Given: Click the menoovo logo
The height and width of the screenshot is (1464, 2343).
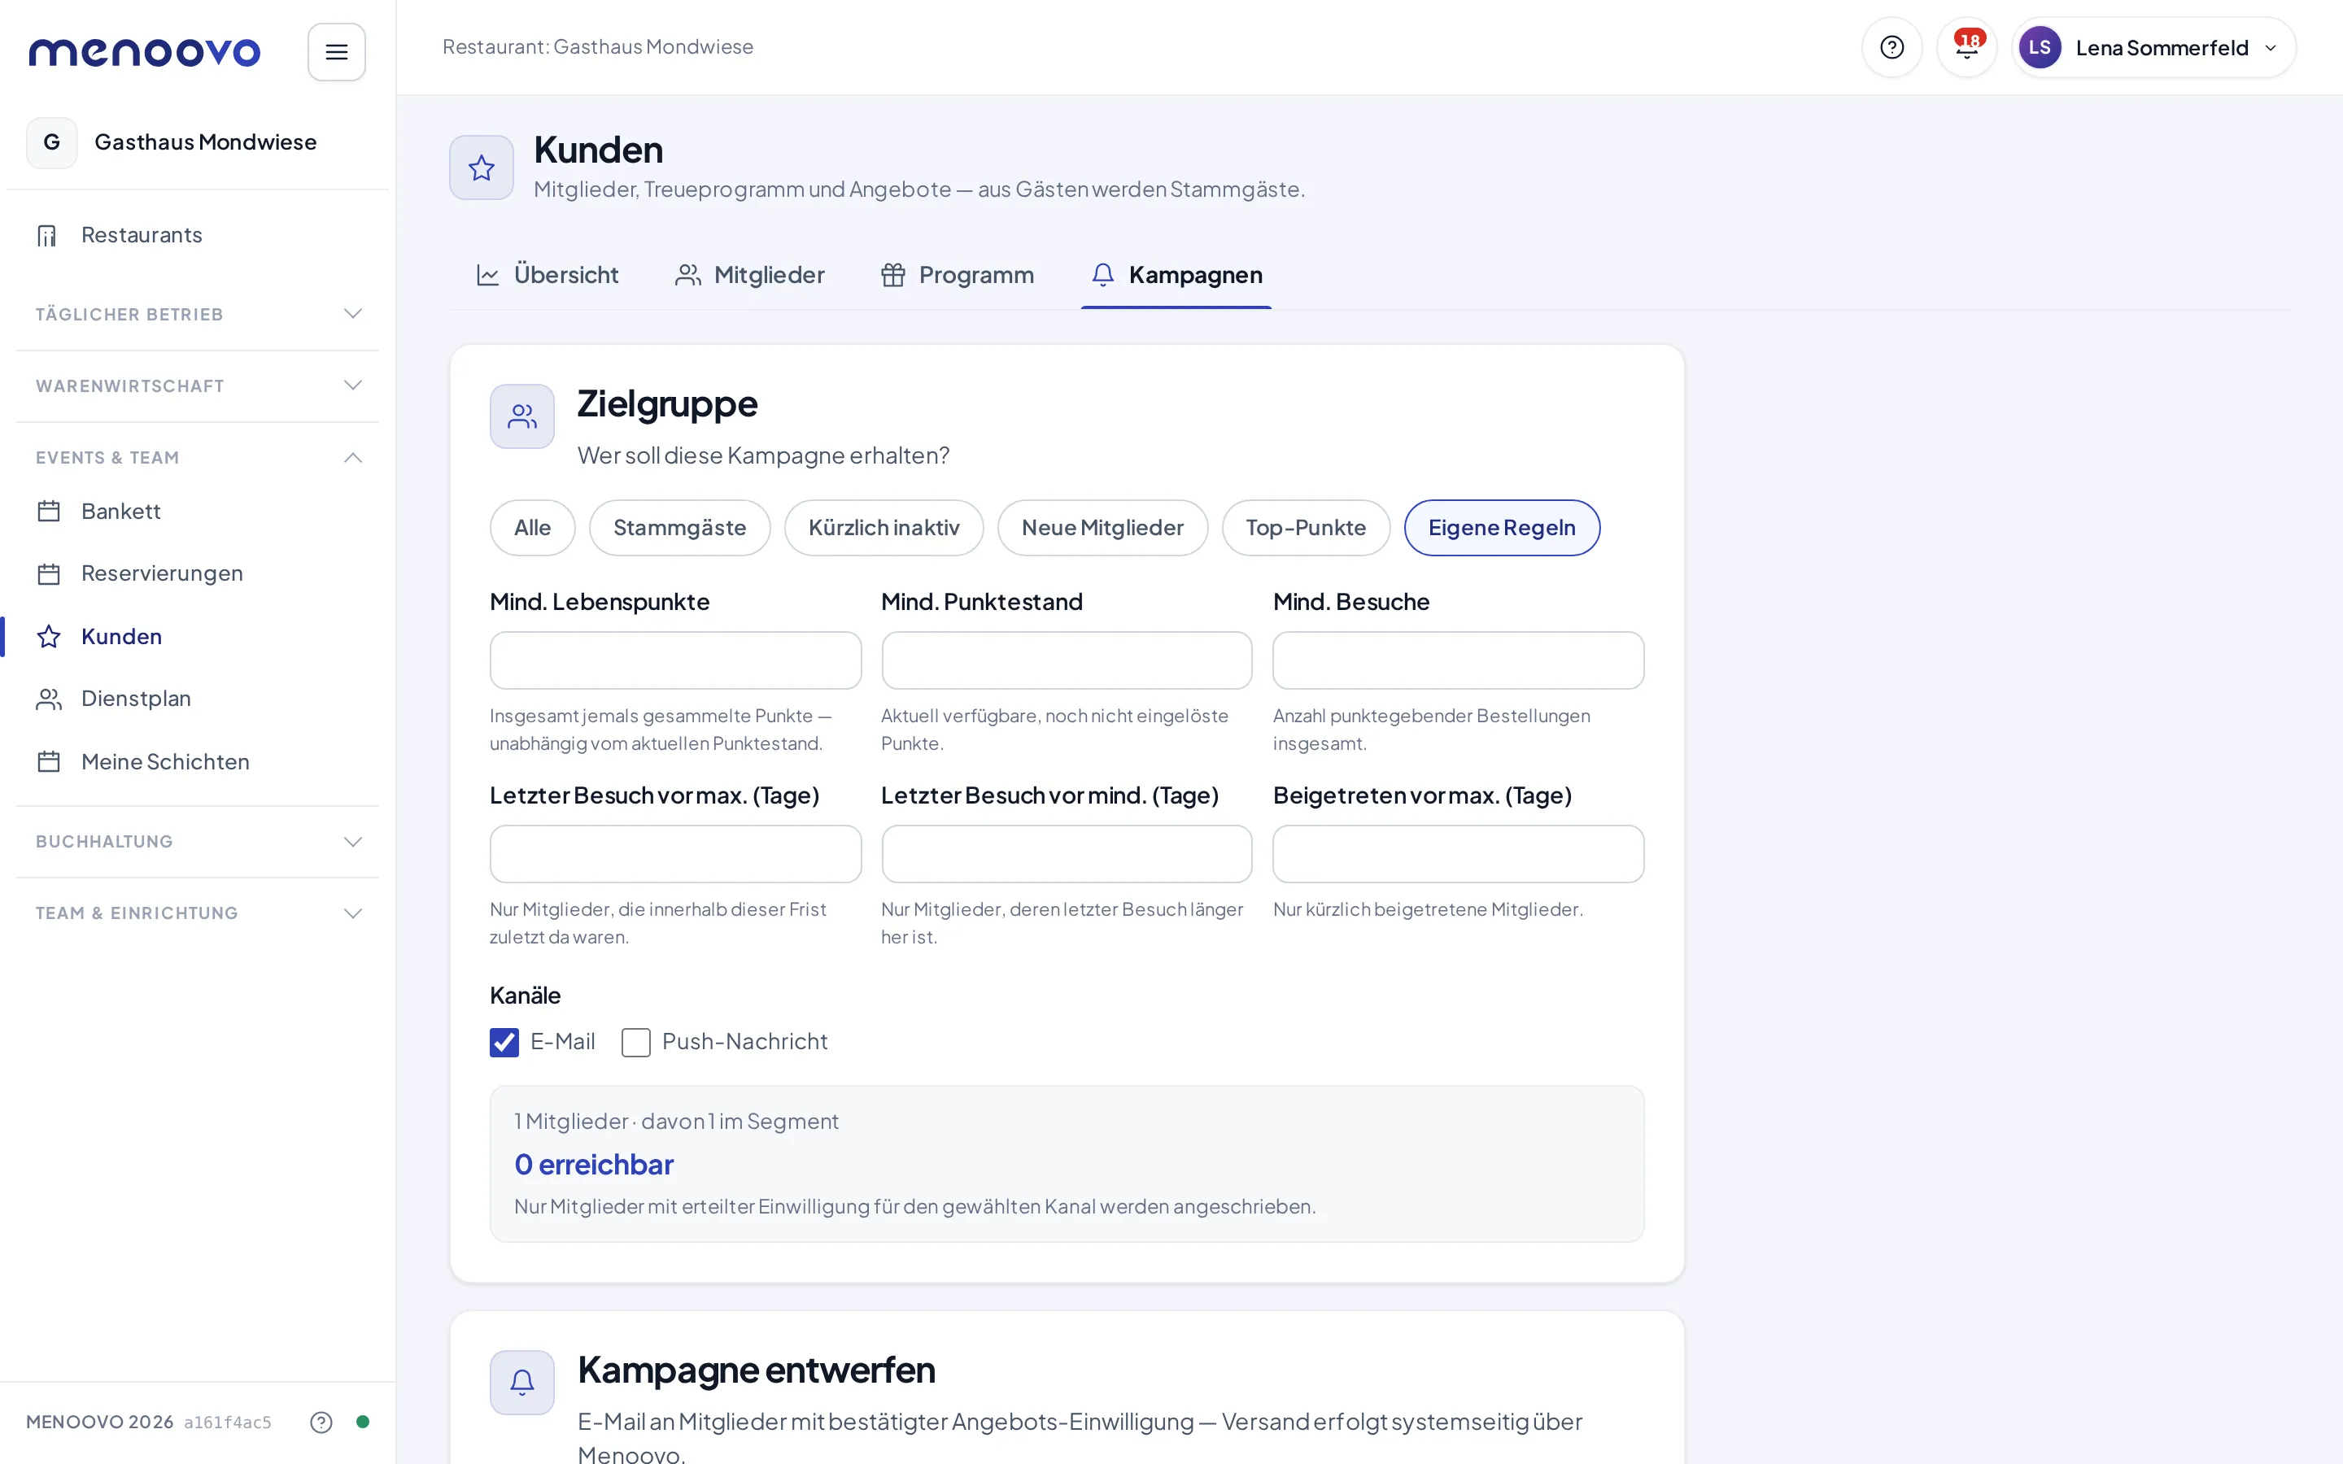Looking at the screenshot, I should click(144, 51).
